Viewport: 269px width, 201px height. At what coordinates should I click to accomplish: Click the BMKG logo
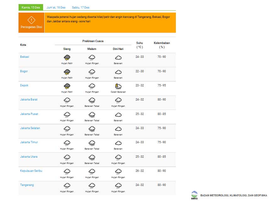pyautogui.click(x=194, y=195)
